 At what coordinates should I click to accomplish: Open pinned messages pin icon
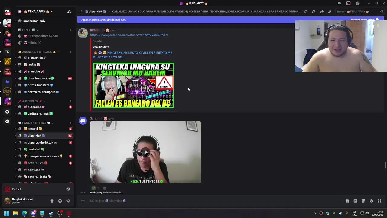pos(322,12)
